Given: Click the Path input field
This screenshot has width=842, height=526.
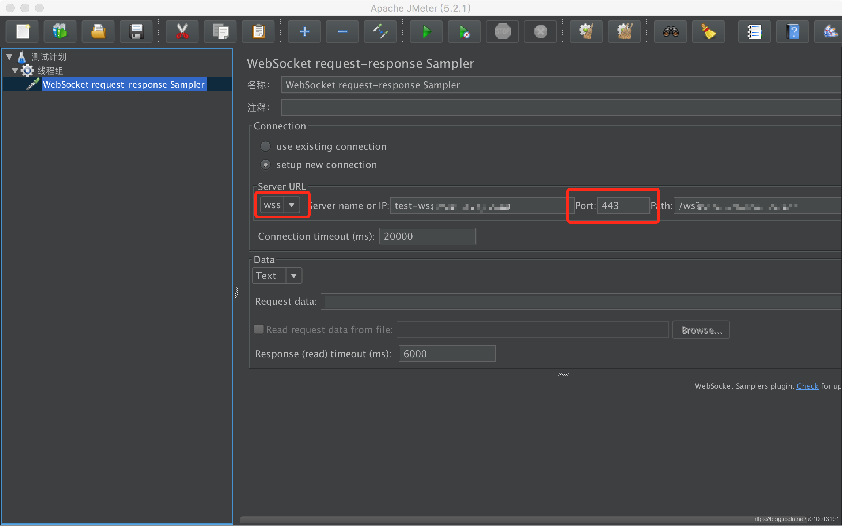Looking at the screenshot, I should point(758,205).
